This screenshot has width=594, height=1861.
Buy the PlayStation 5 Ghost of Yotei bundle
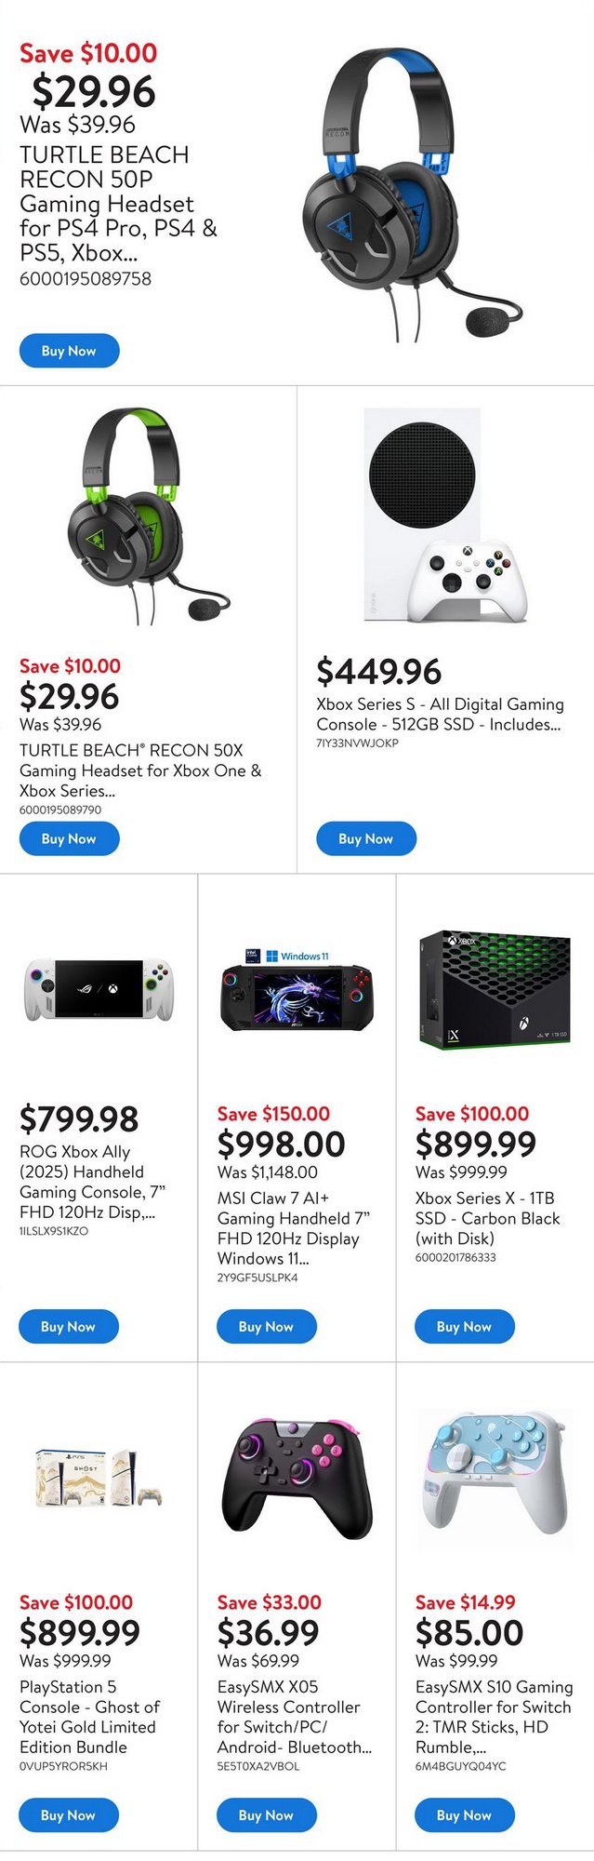(x=68, y=1814)
